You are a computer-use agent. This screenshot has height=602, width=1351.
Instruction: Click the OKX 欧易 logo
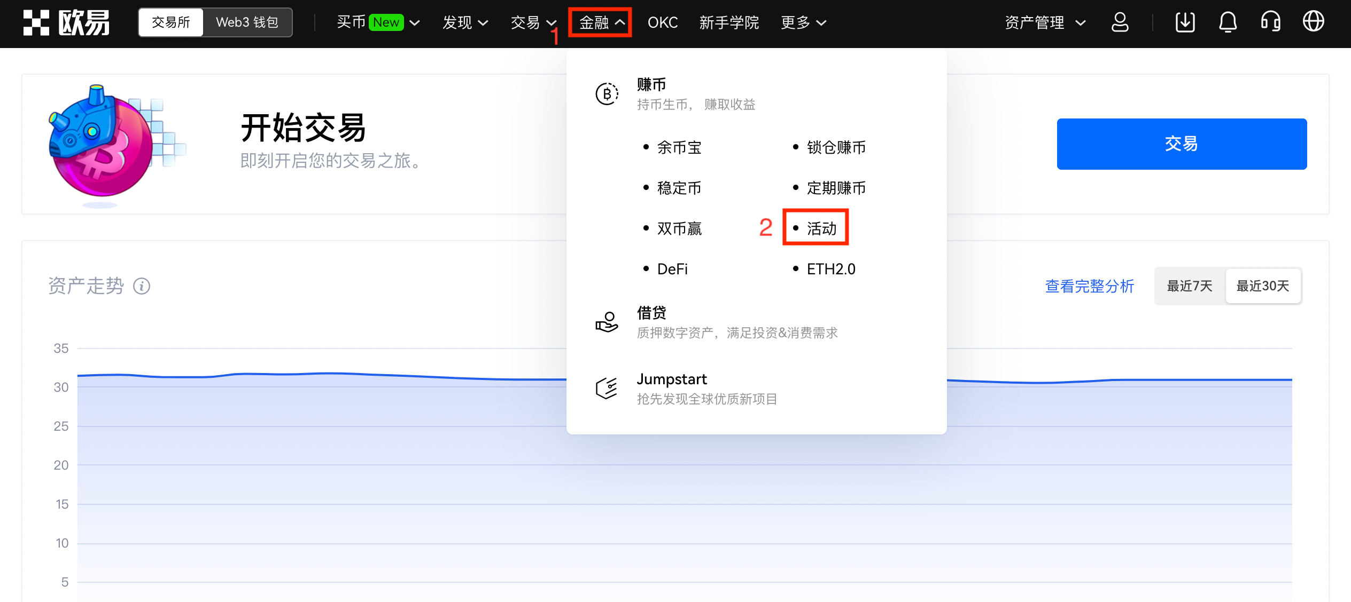point(66,22)
